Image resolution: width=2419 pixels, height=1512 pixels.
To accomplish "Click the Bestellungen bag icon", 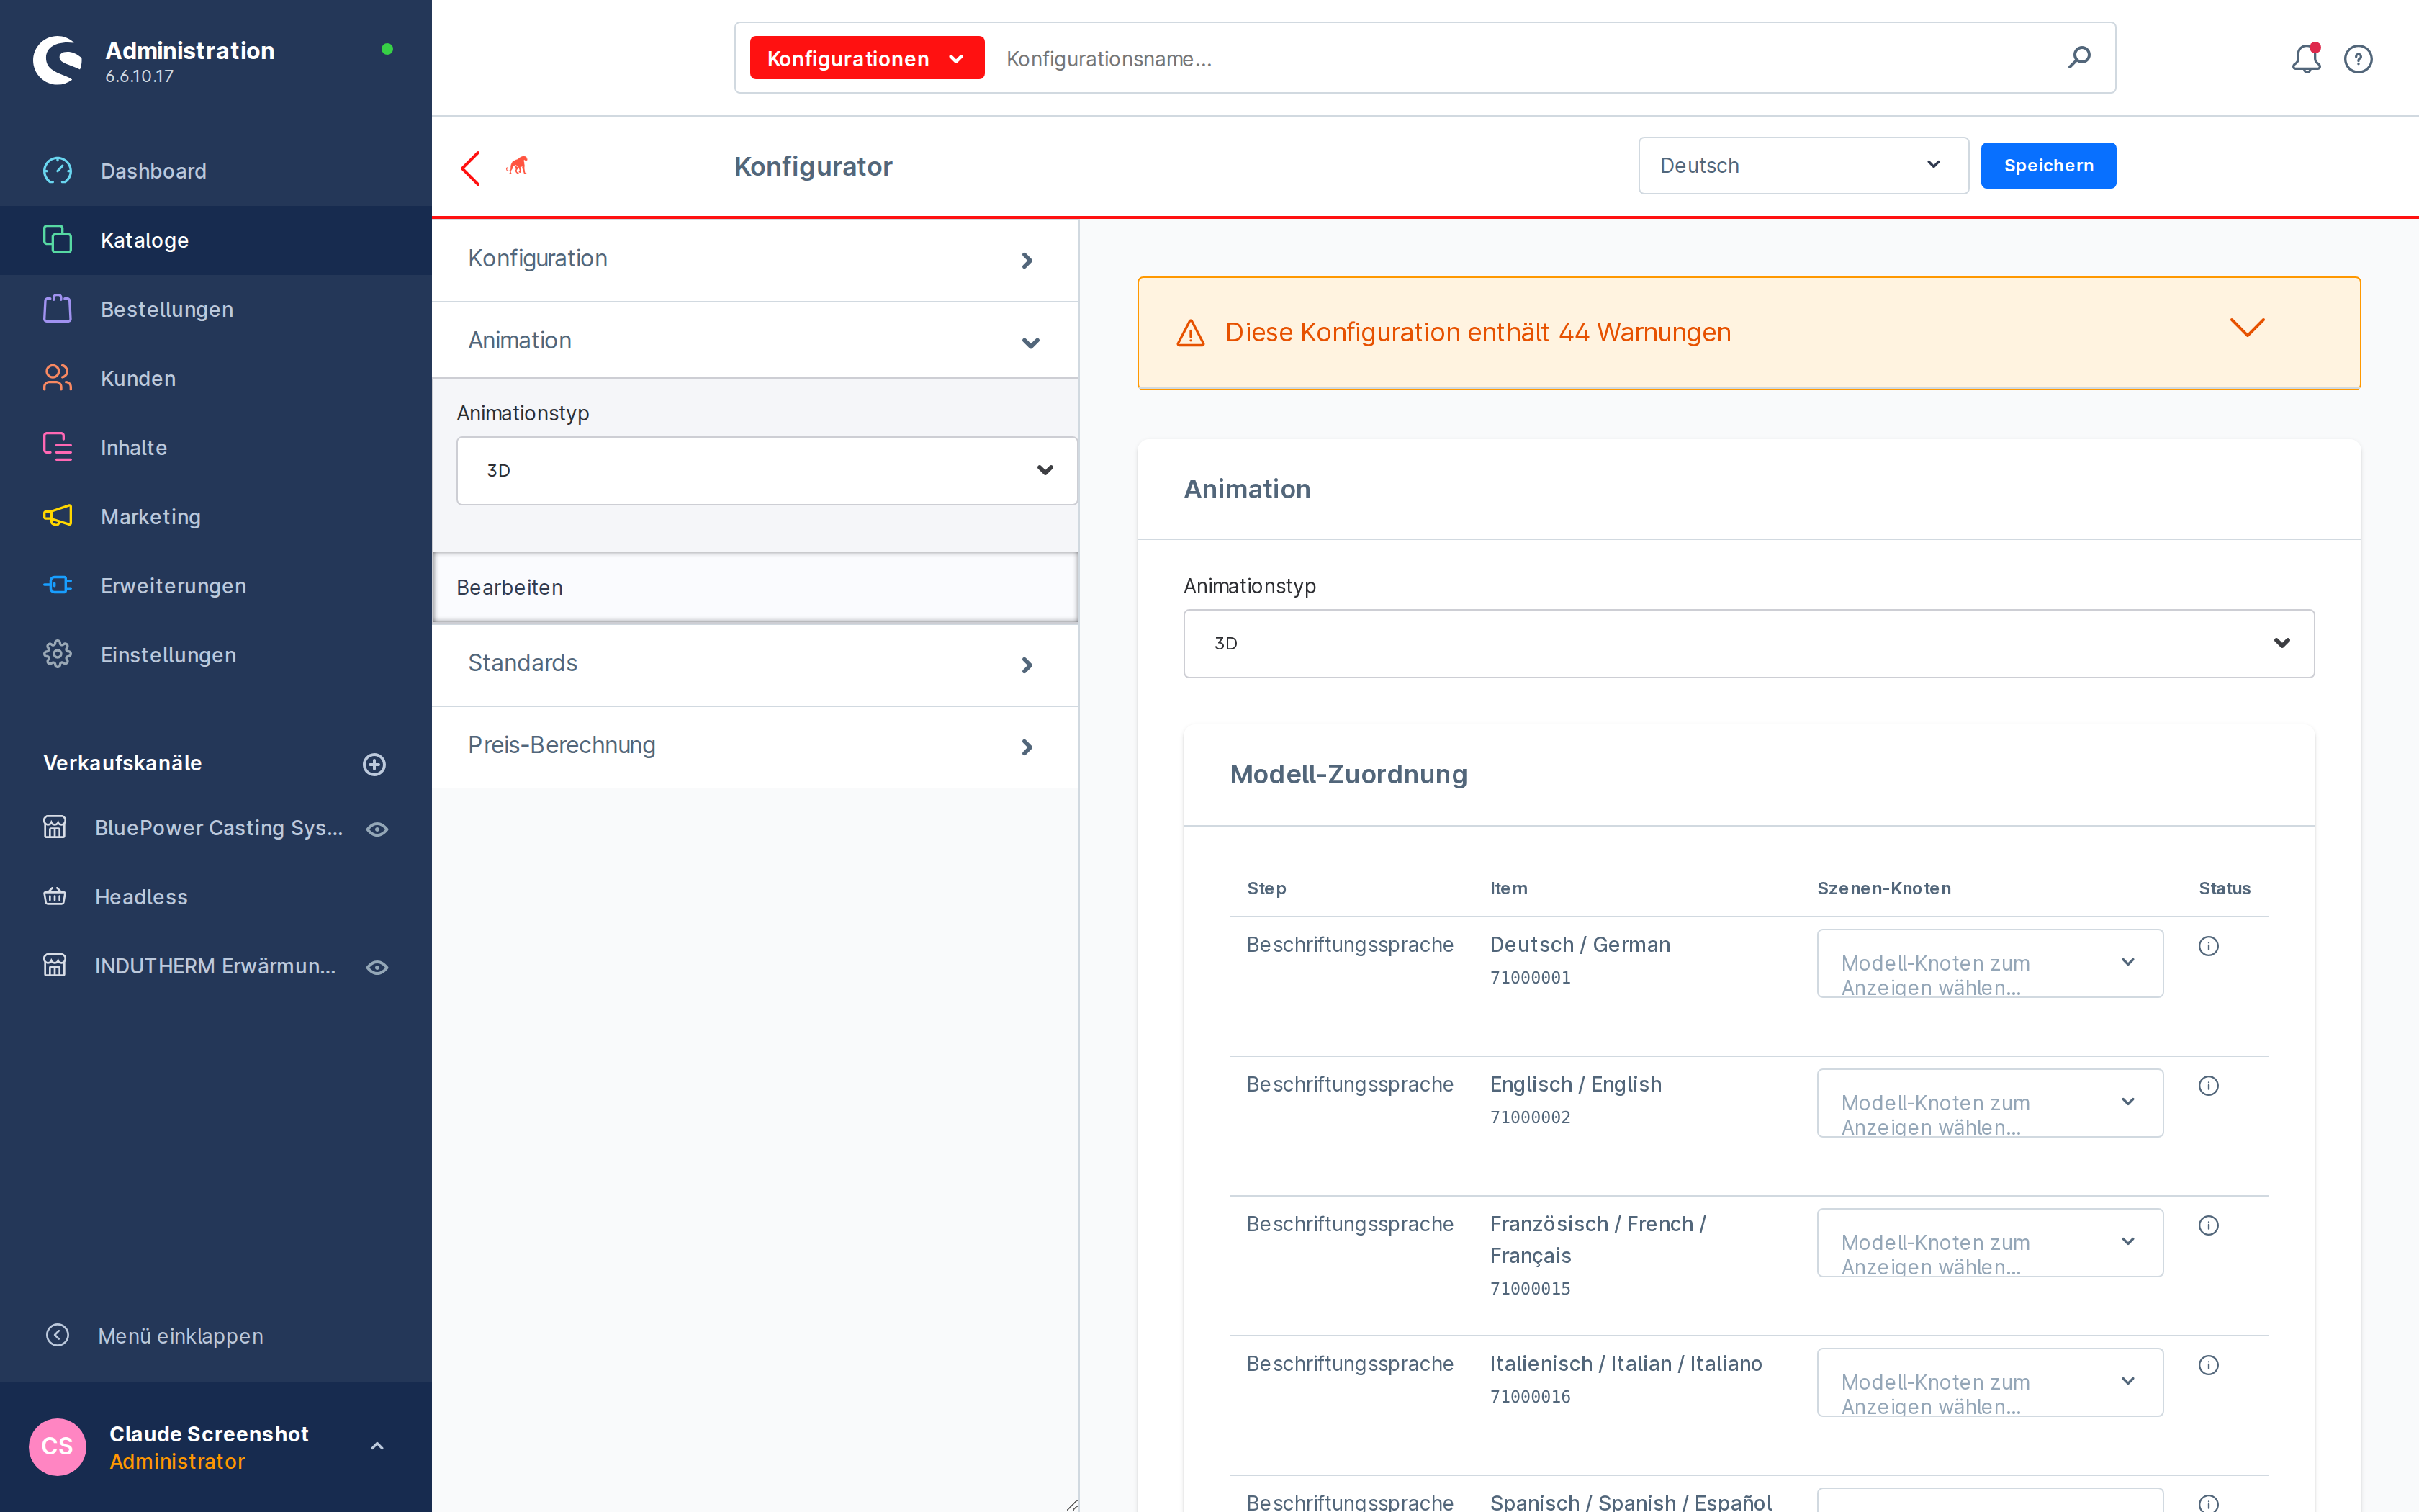I will [57, 309].
